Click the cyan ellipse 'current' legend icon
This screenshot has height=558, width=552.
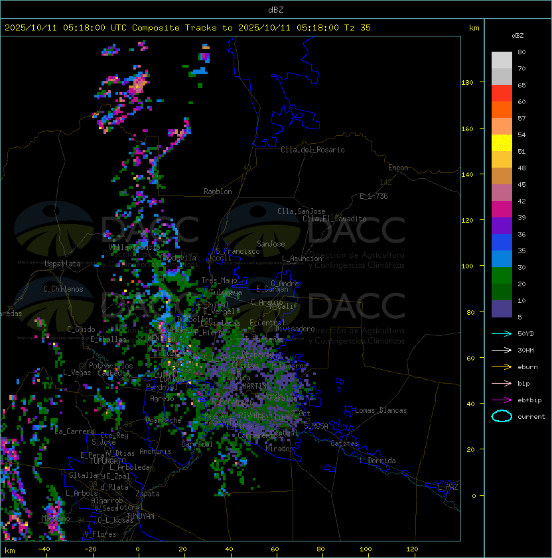click(x=502, y=416)
